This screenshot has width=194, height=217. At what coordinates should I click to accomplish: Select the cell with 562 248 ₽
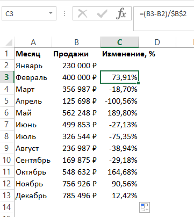(x=76, y=113)
